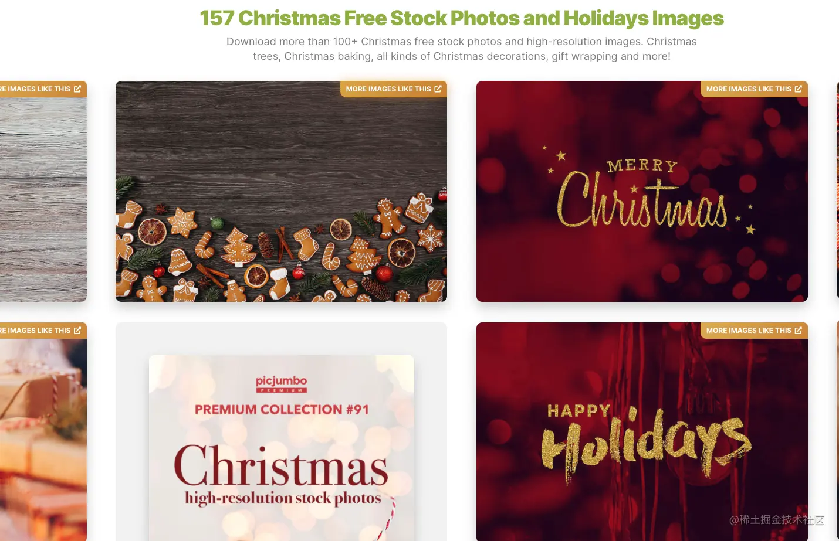Click external-link icon on gingerbread cookies image
Screen dimensions: 839x541
tap(438, 89)
